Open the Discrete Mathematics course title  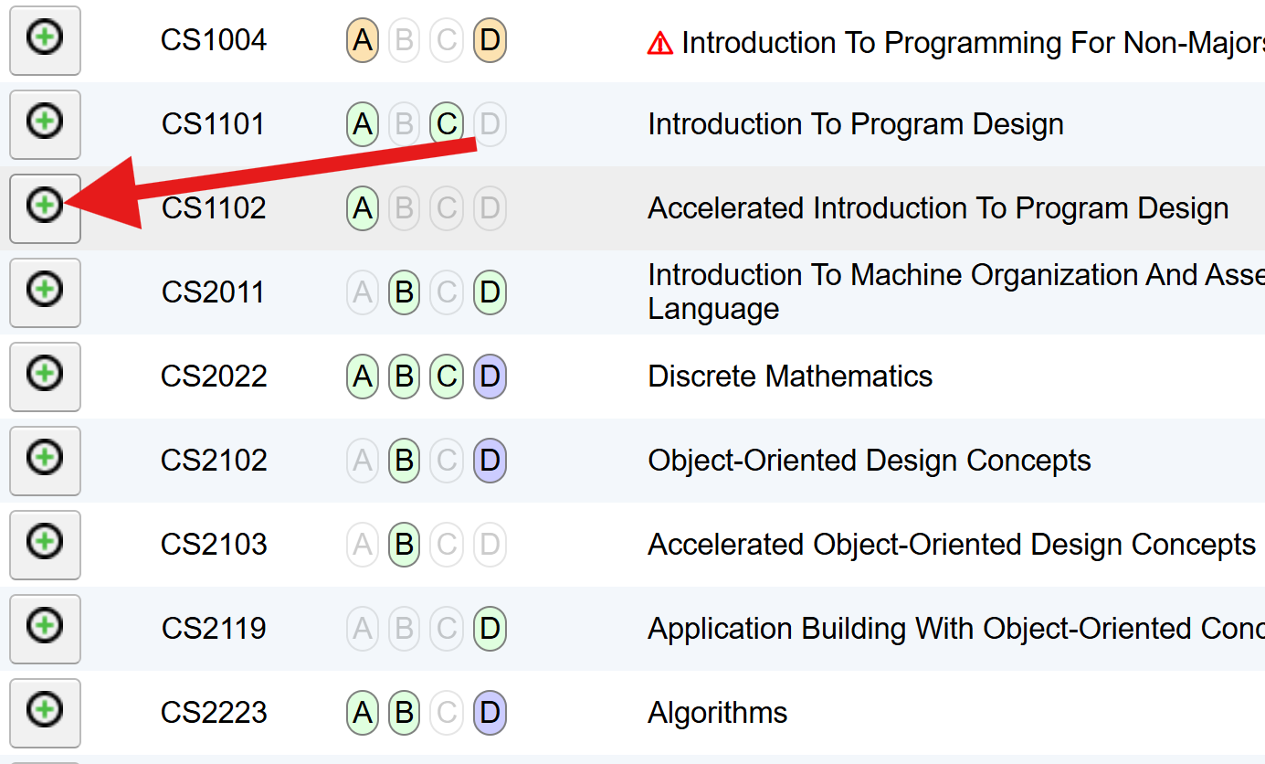point(790,377)
